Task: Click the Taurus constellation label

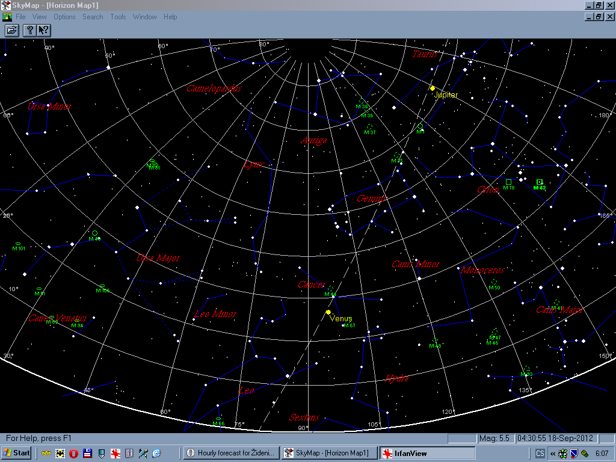Action: click(425, 54)
